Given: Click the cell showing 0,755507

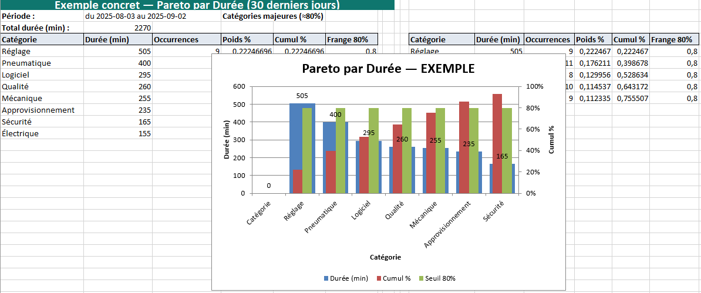Looking at the screenshot, I should click(x=630, y=98).
